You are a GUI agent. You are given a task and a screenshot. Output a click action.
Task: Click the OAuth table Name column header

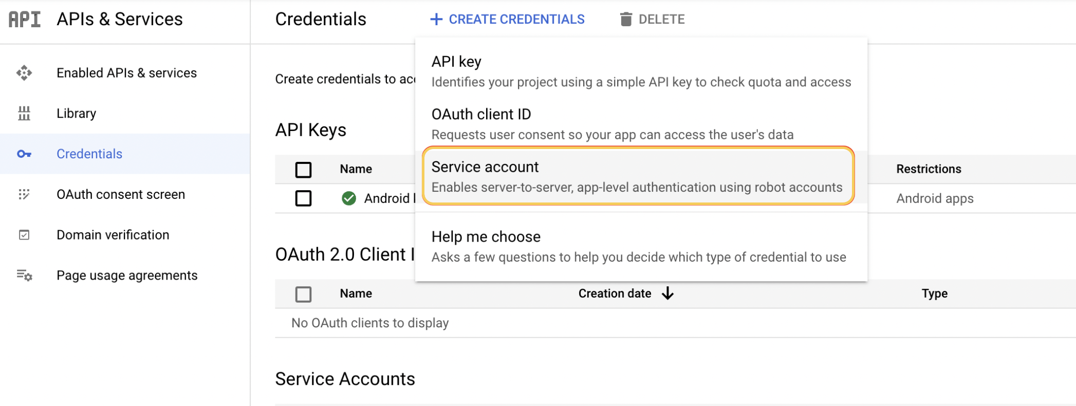click(356, 293)
